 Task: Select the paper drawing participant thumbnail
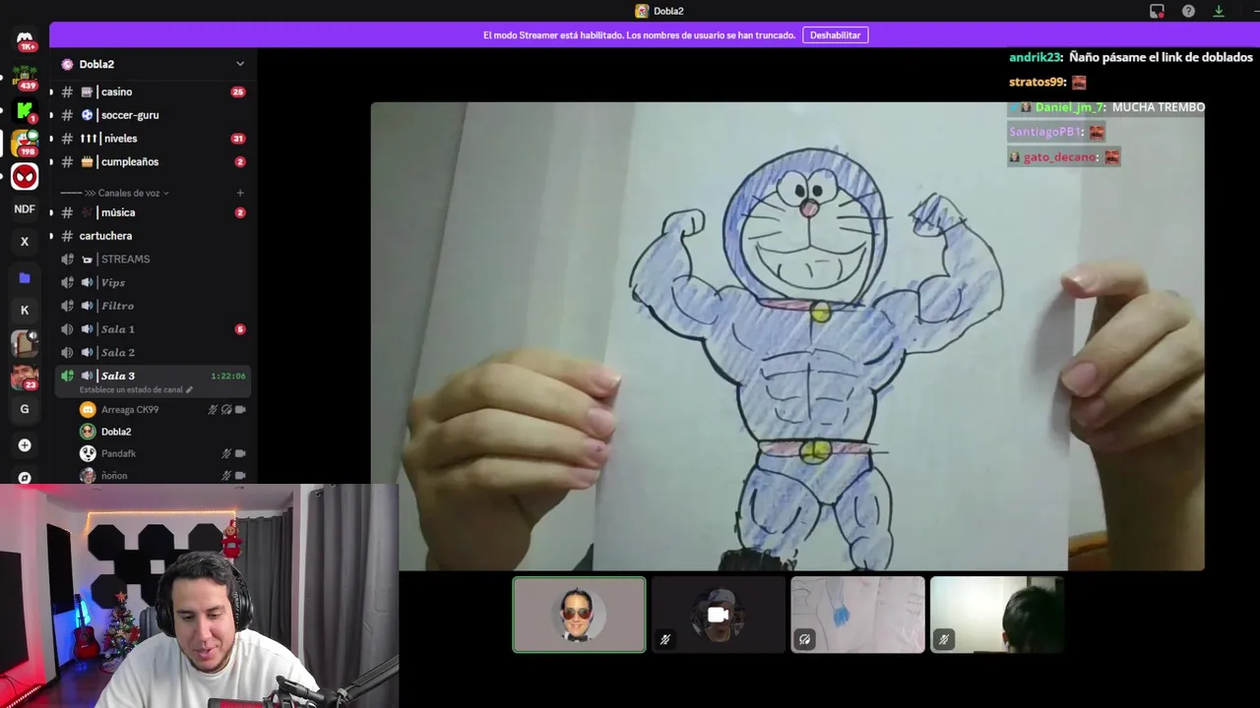tap(857, 615)
